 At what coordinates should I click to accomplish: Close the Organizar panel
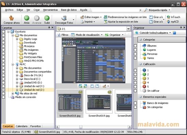click(x=184, y=28)
